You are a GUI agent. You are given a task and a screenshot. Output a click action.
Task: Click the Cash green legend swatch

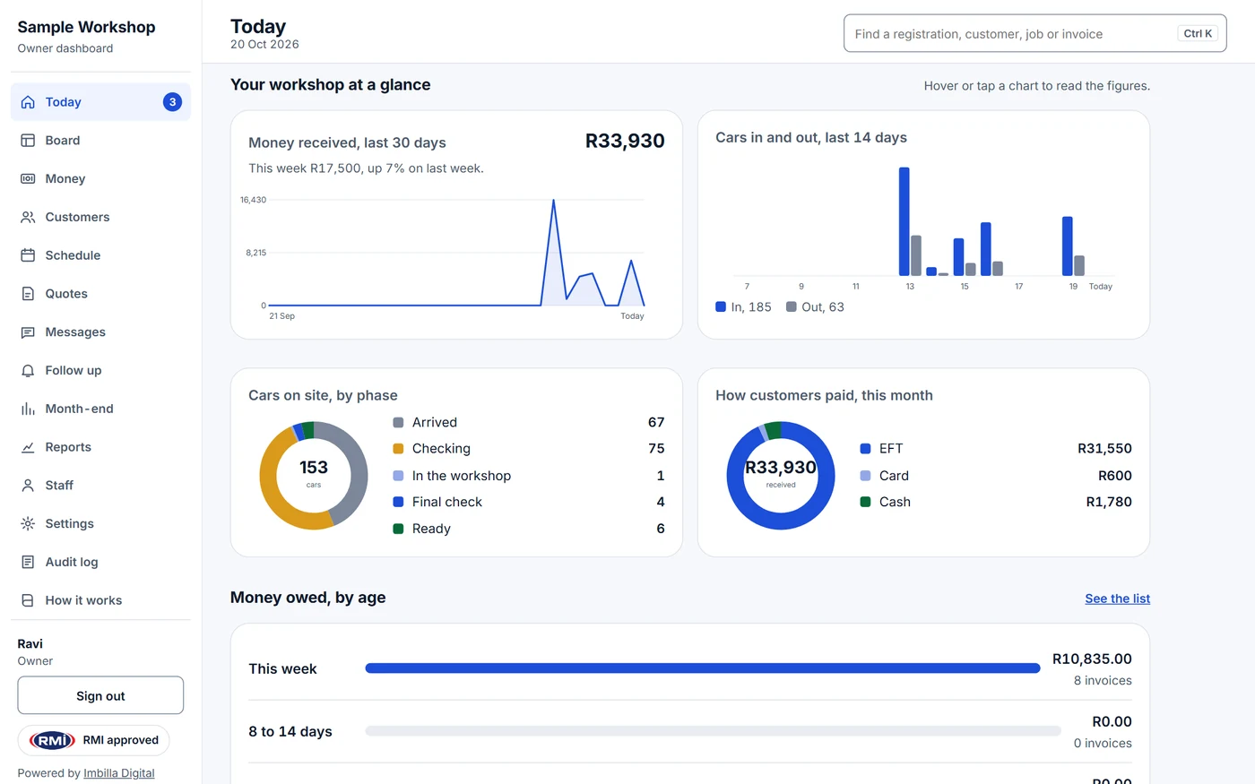pyautogui.click(x=865, y=502)
